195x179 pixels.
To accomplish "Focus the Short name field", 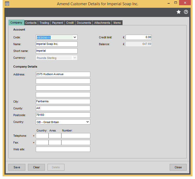I will pos(56,51).
